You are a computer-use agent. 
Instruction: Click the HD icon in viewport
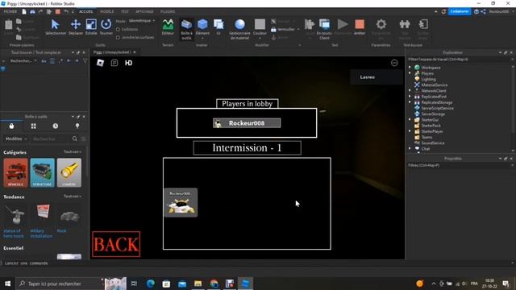pos(128,63)
